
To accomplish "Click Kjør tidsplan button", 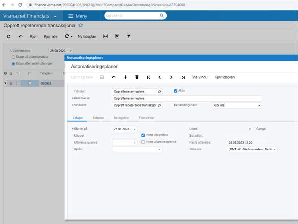I will [224, 77].
